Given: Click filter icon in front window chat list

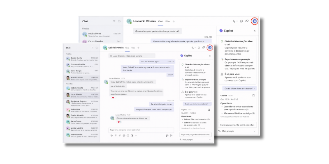Looking at the screenshot, I should point(92,48).
